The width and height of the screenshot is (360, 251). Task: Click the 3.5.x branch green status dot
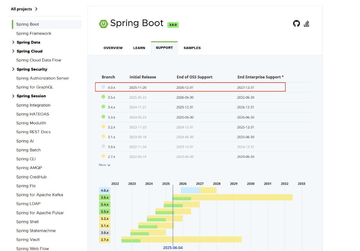click(103, 97)
